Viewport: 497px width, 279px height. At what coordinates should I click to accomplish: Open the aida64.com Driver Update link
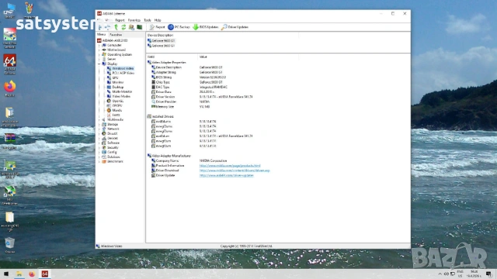pyautogui.click(x=226, y=176)
